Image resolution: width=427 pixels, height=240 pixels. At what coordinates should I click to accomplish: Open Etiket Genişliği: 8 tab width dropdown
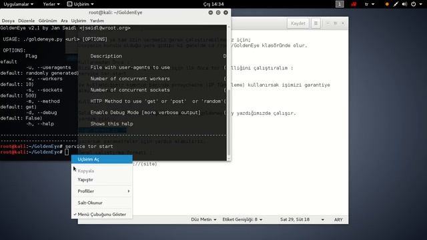242,219
